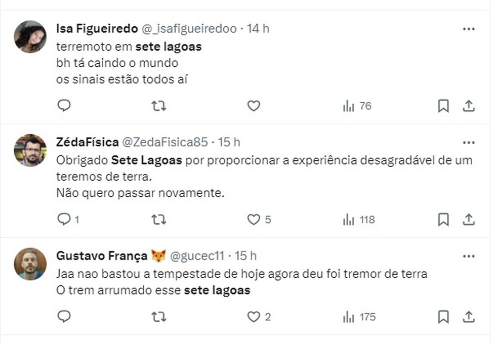Viewport: 498px width, 345px height.
Task: Share Gustavo França's tweet
Action: click(x=469, y=317)
